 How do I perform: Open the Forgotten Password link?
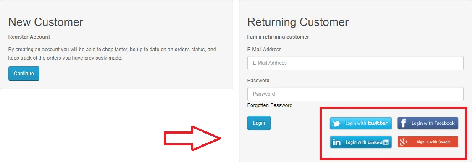click(x=270, y=105)
